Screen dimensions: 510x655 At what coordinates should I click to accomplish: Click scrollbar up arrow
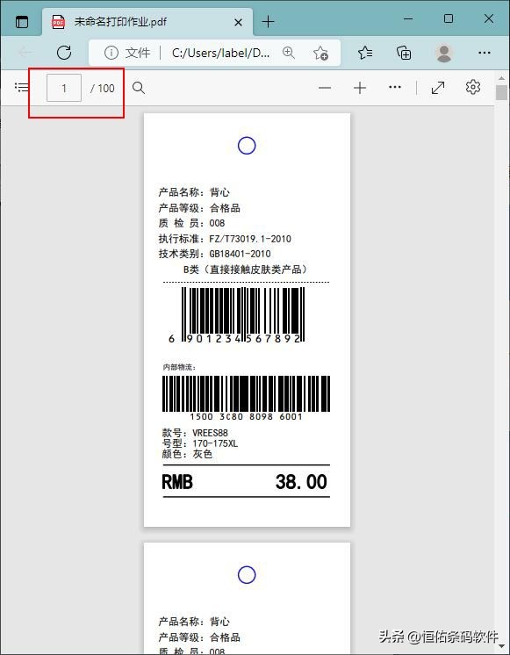(501, 78)
